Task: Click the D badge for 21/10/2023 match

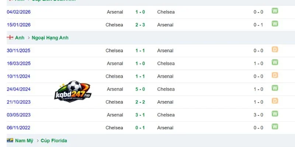Action: point(275,101)
